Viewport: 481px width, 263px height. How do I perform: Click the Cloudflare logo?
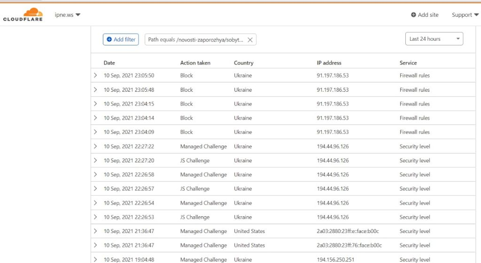click(x=23, y=15)
